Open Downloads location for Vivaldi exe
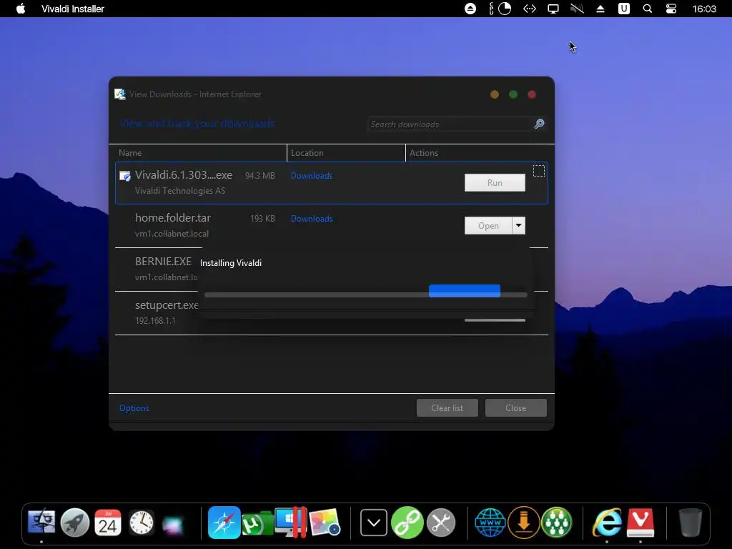This screenshot has height=549, width=732. coord(312,176)
